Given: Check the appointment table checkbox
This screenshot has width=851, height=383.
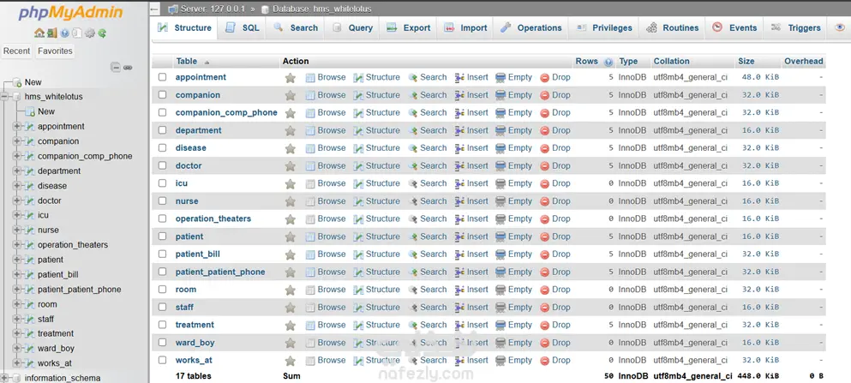Looking at the screenshot, I should (162, 77).
